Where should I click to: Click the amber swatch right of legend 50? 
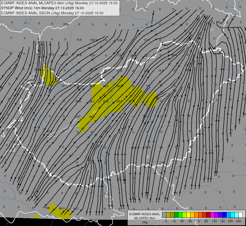pyautogui.click(x=192, y=215)
